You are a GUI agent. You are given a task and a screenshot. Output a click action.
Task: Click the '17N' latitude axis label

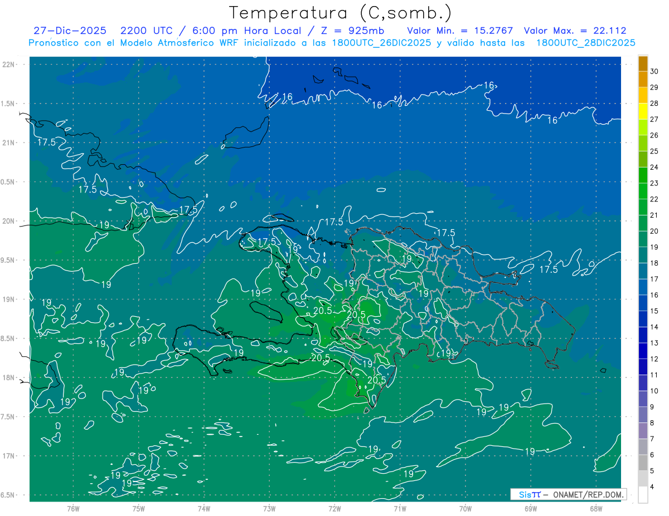pyautogui.click(x=9, y=456)
